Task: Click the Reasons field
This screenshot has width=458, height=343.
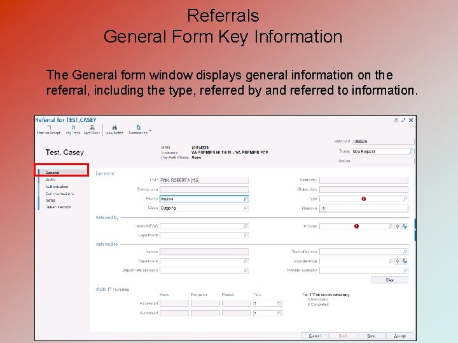Action: pos(364,208)
